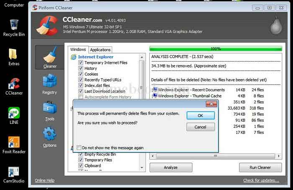This screenshot has height=190, width=293.
Task: Click the Internet Explorer group icon
Action: pos(73,57)
